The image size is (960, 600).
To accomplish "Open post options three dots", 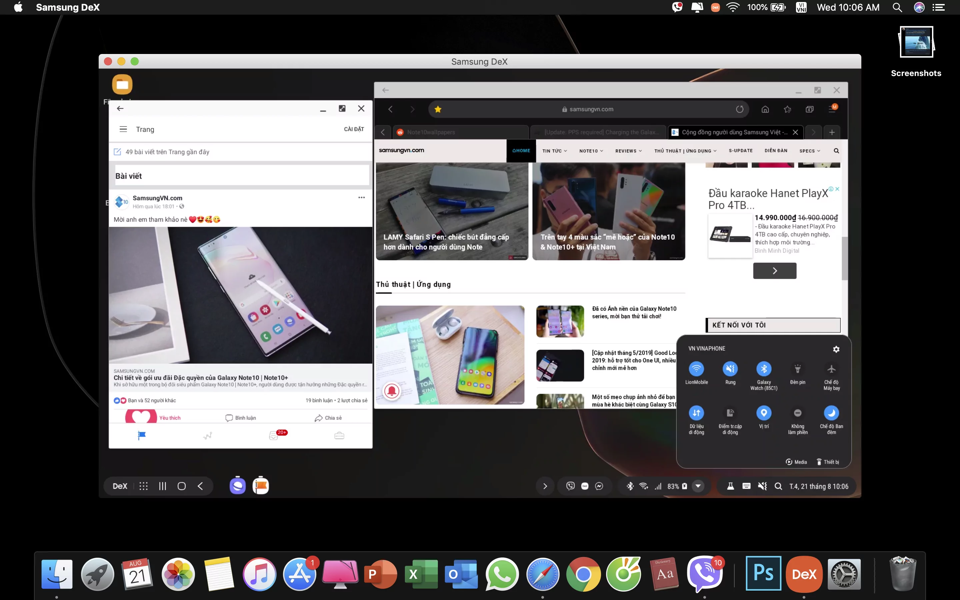I will (361, 198).
